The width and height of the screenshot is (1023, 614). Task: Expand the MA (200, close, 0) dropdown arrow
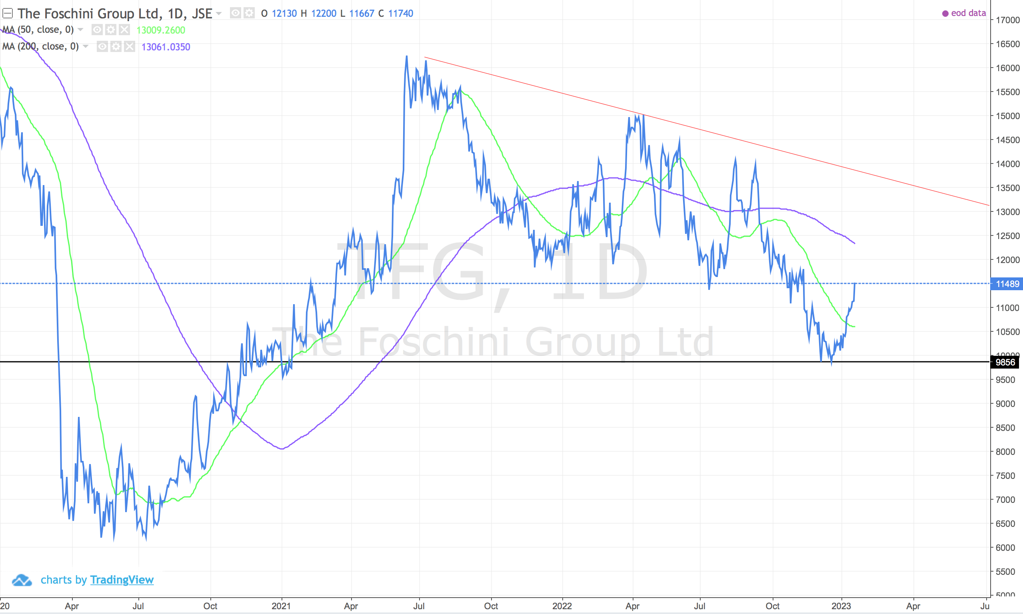pos(86,46)
